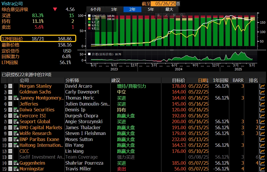Activate the crosshair tool on chart toolbar
The image size is (267, 172).
[158, 15]
